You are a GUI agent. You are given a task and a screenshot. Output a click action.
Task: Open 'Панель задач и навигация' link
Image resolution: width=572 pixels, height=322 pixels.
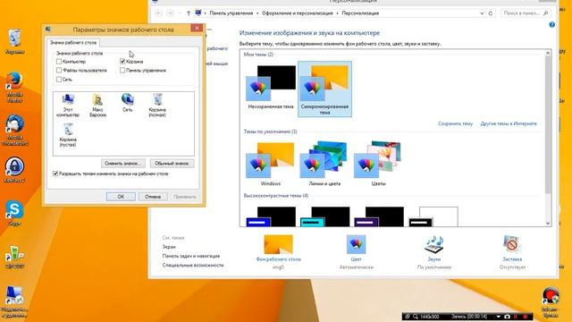[x=191, y=256]
